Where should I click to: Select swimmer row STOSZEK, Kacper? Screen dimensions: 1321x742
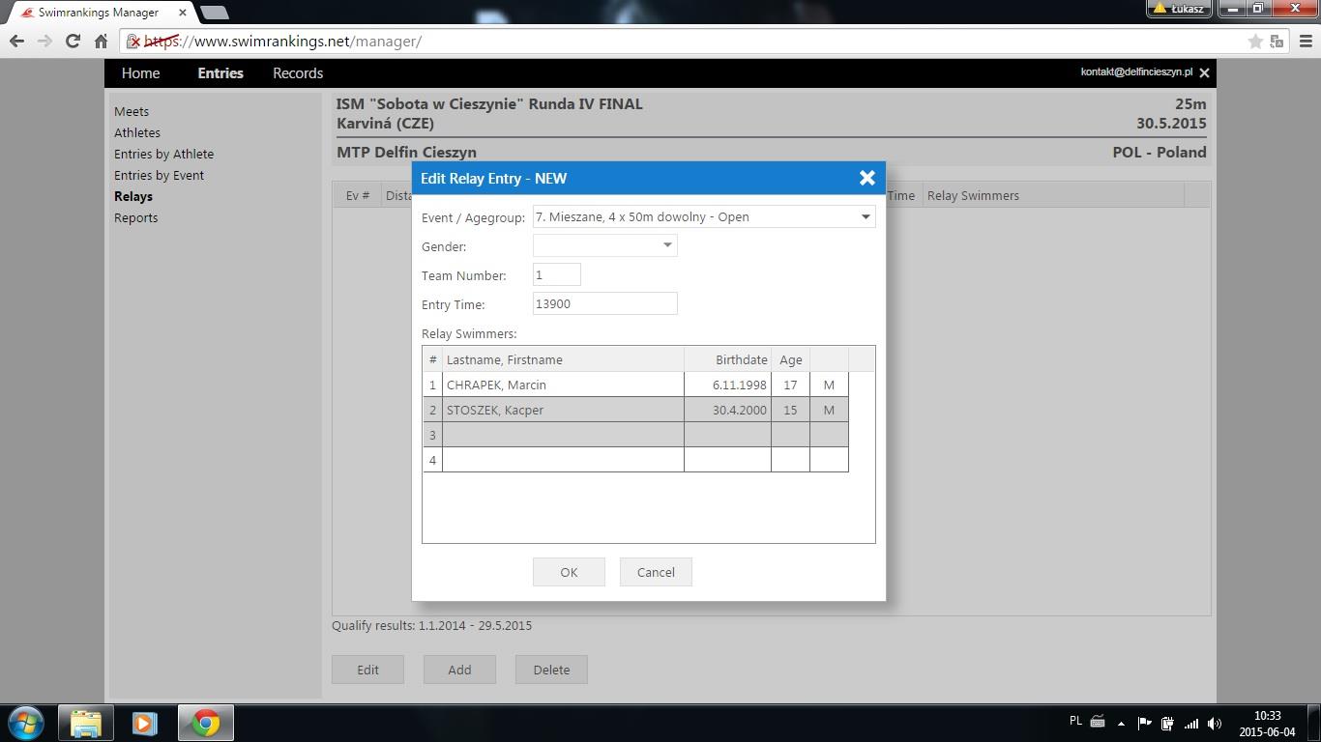tap(635, 410)
